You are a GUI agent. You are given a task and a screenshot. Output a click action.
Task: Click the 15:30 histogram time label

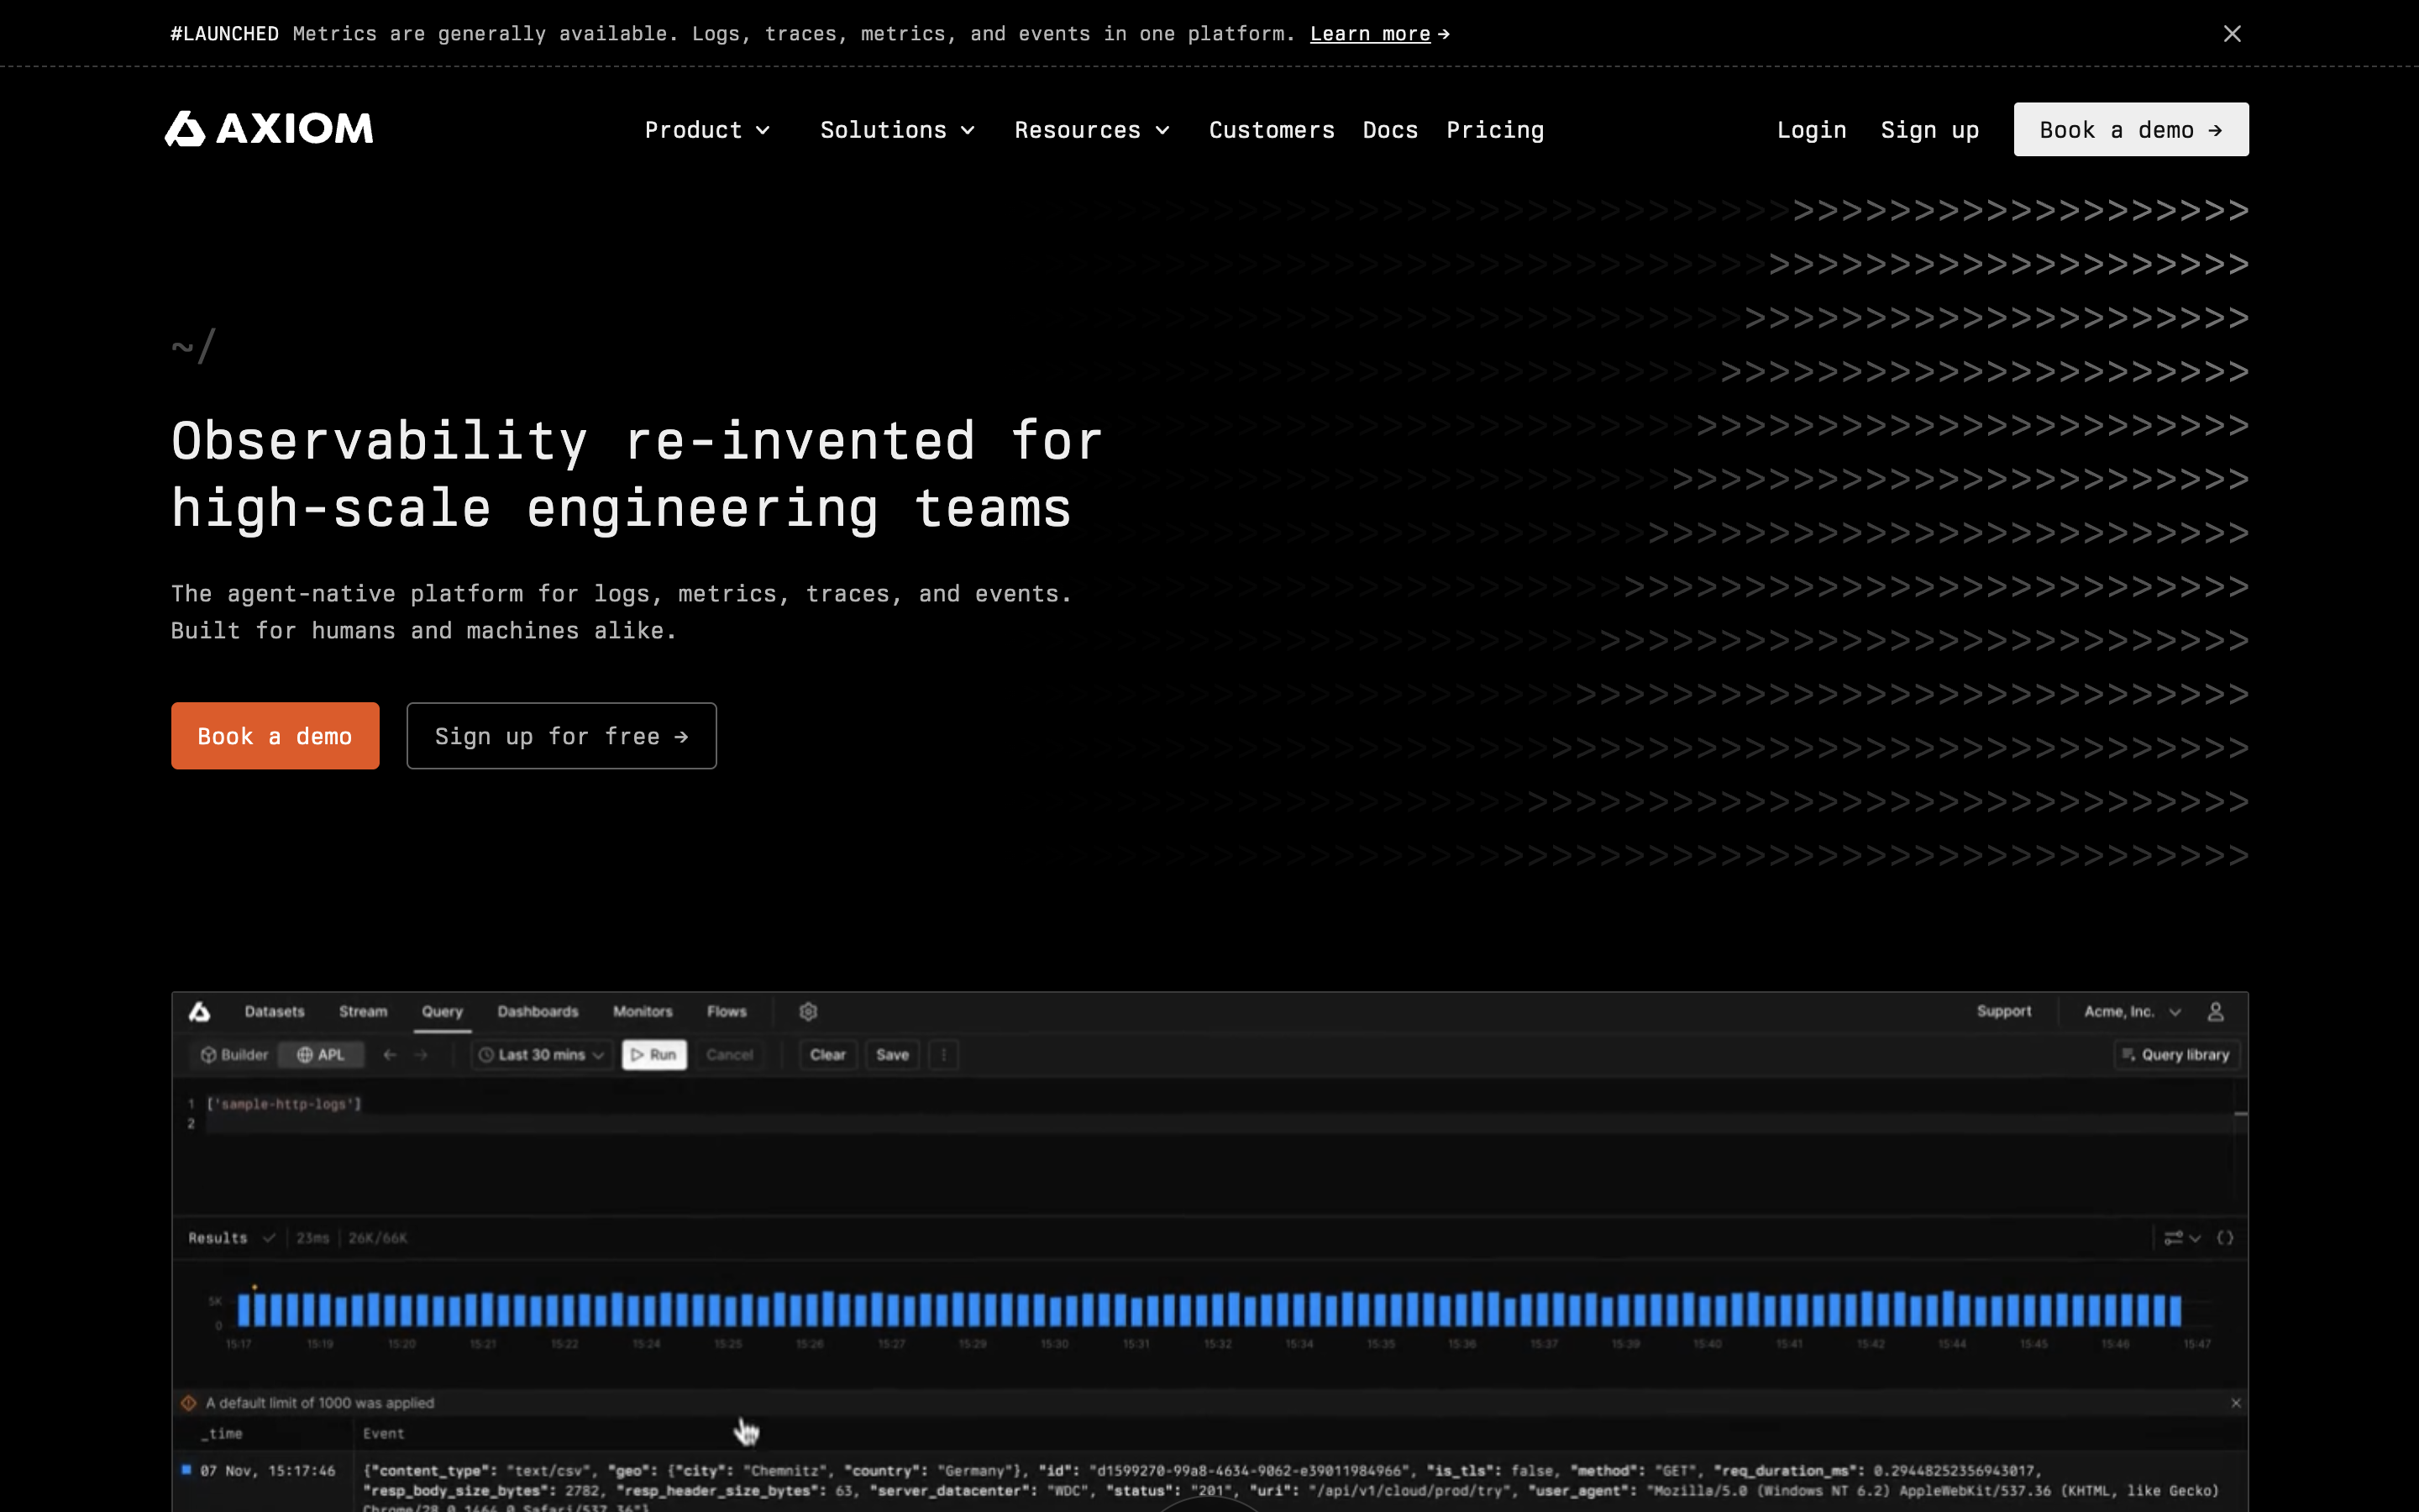(1055, 1344)
